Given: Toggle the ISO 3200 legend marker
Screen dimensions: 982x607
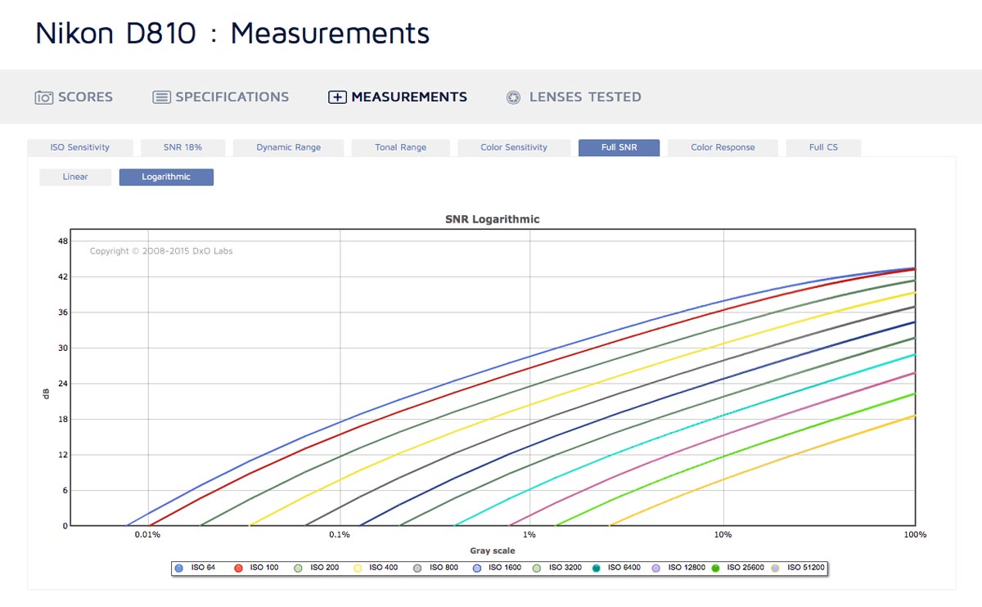Looking at the screenshot, I should pos(537,568).
